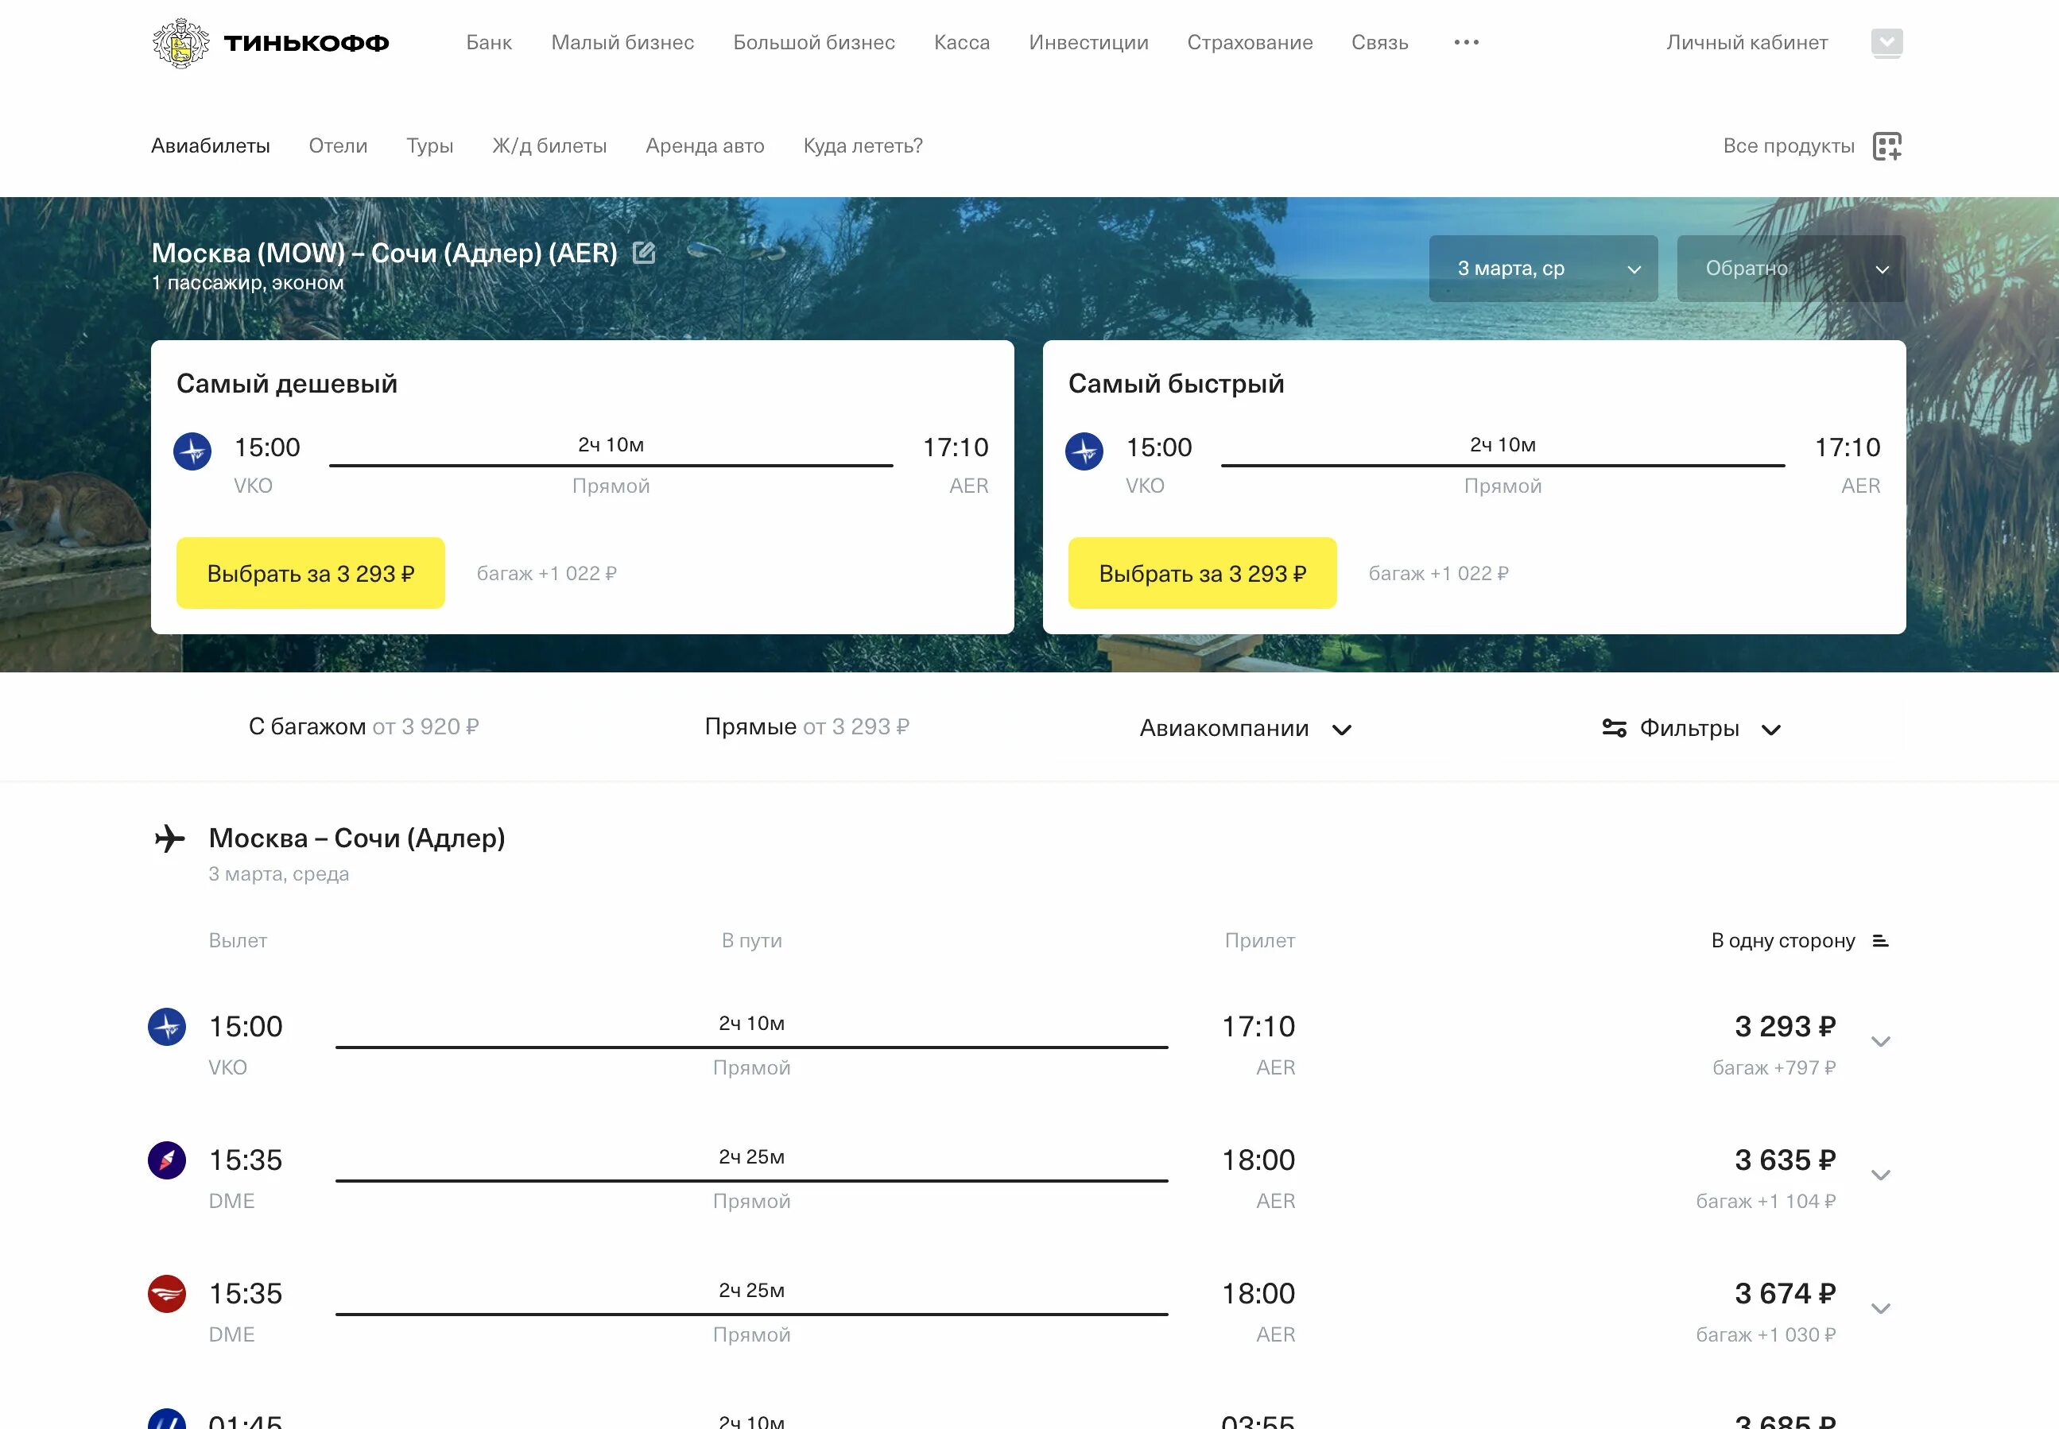Click 1 пассажир, эконом text

tap(247, 283)
